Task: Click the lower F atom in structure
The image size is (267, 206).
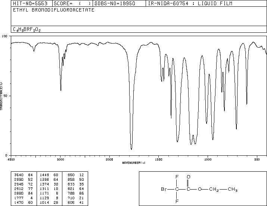Action: pos(177,202)
